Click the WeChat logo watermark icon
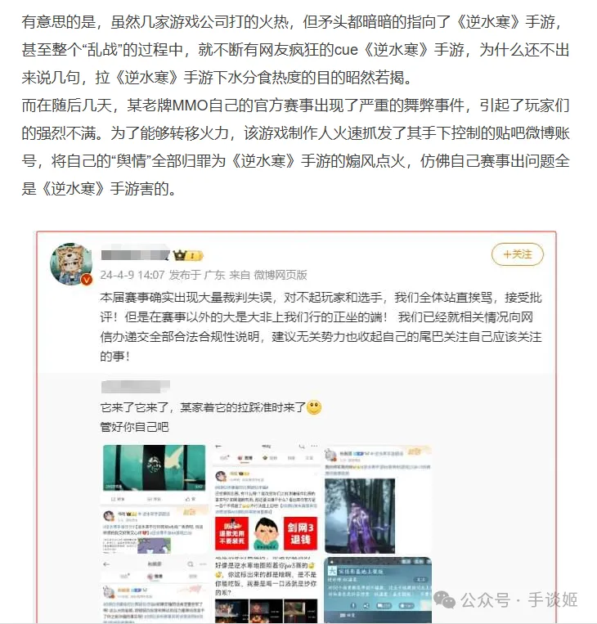The image size is (597, 624). click(x=445, y=599)
